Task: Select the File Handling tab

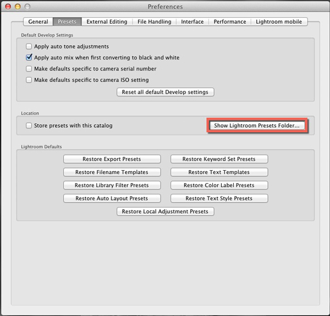Action: tap(154, 22)
